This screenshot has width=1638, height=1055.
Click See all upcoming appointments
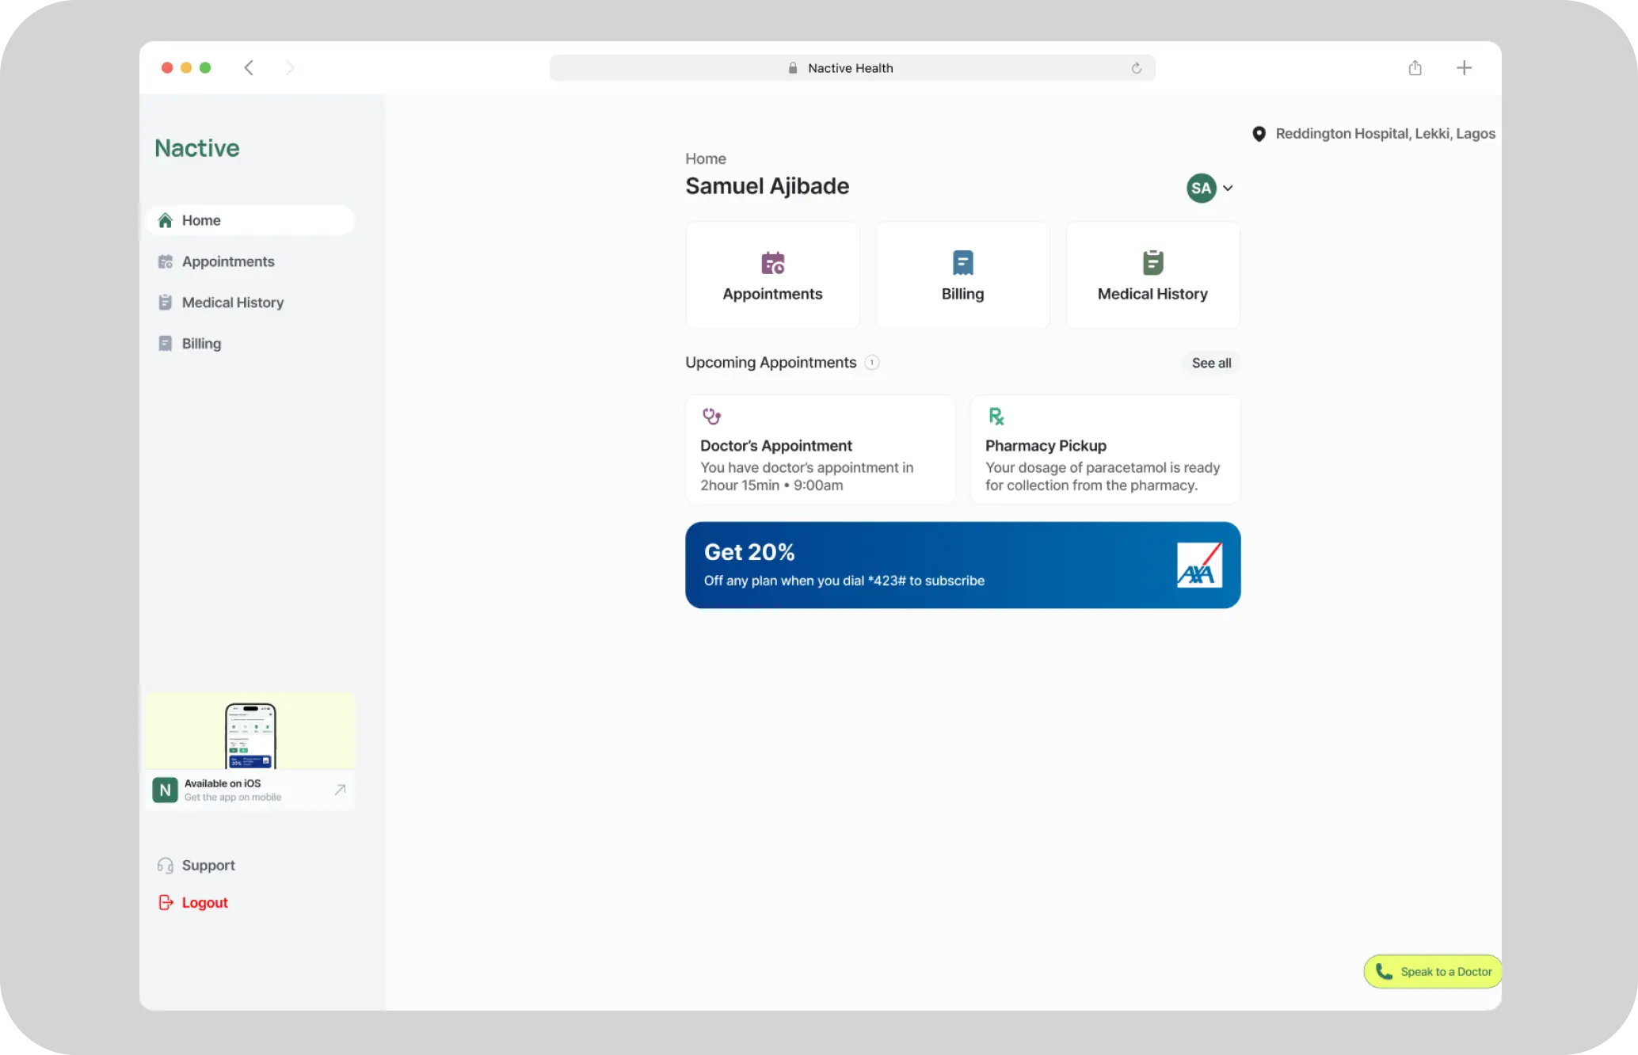(x=1211, y=363)
